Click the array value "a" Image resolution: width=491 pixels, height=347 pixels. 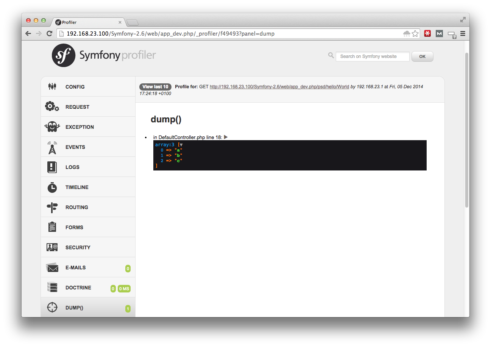pyautogui.click(x=178, y=150)
